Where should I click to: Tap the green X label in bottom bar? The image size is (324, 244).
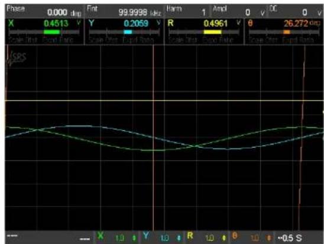tap(101, 236)
